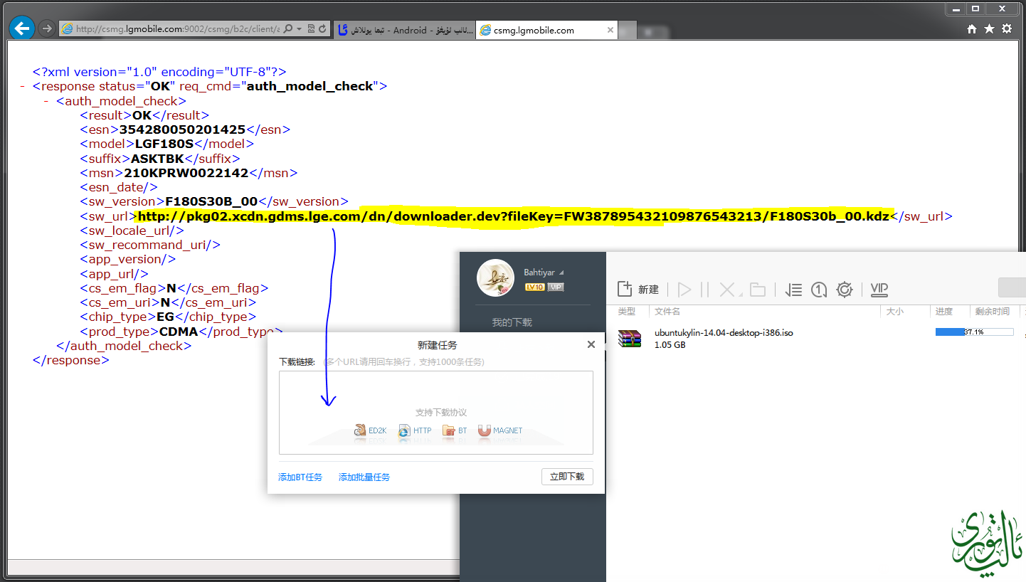
Task: Click the start download play icon
Action: (x=684, y=290)
